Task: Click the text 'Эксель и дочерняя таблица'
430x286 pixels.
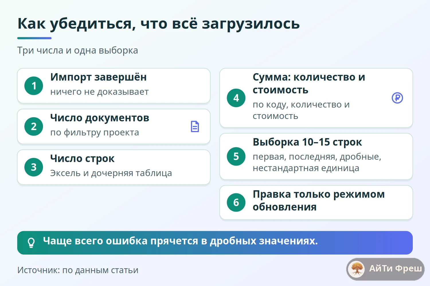Action: point(111,173)
